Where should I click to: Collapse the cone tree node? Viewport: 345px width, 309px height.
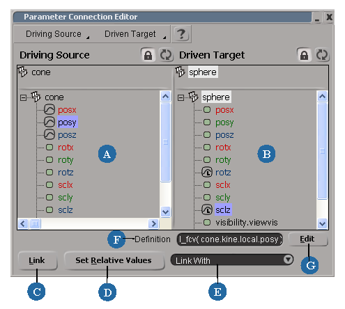23,97
